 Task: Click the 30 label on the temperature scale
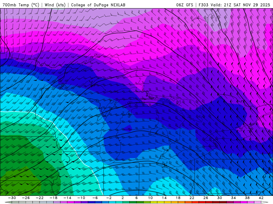(x=219, y=198)
